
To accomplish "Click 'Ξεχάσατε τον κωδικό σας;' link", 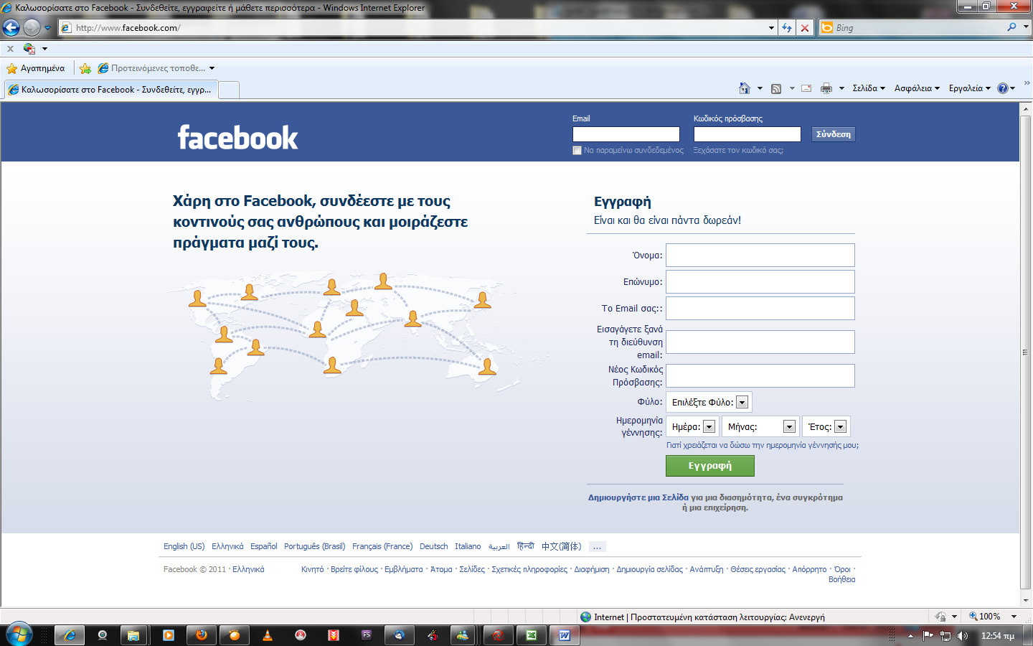I will [738, 151].
